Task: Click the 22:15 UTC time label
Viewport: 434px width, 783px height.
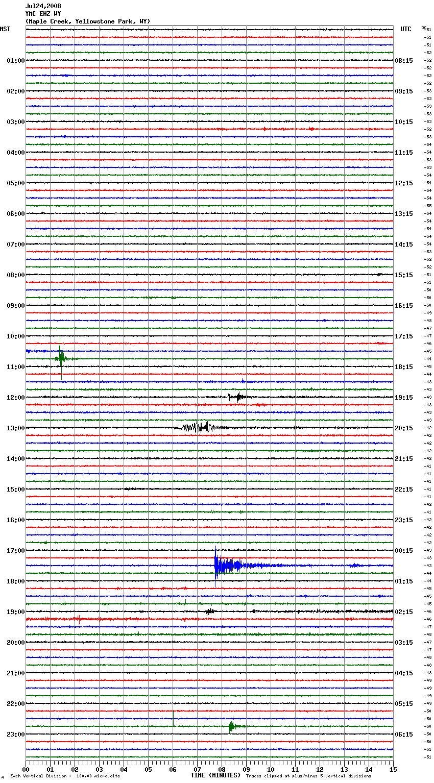Action: tap(404, 490)
